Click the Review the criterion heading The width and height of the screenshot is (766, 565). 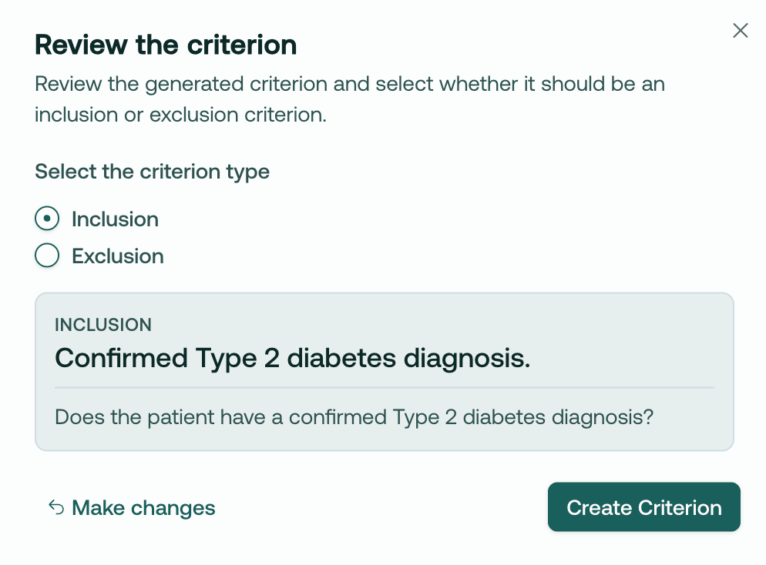[166, 45]
